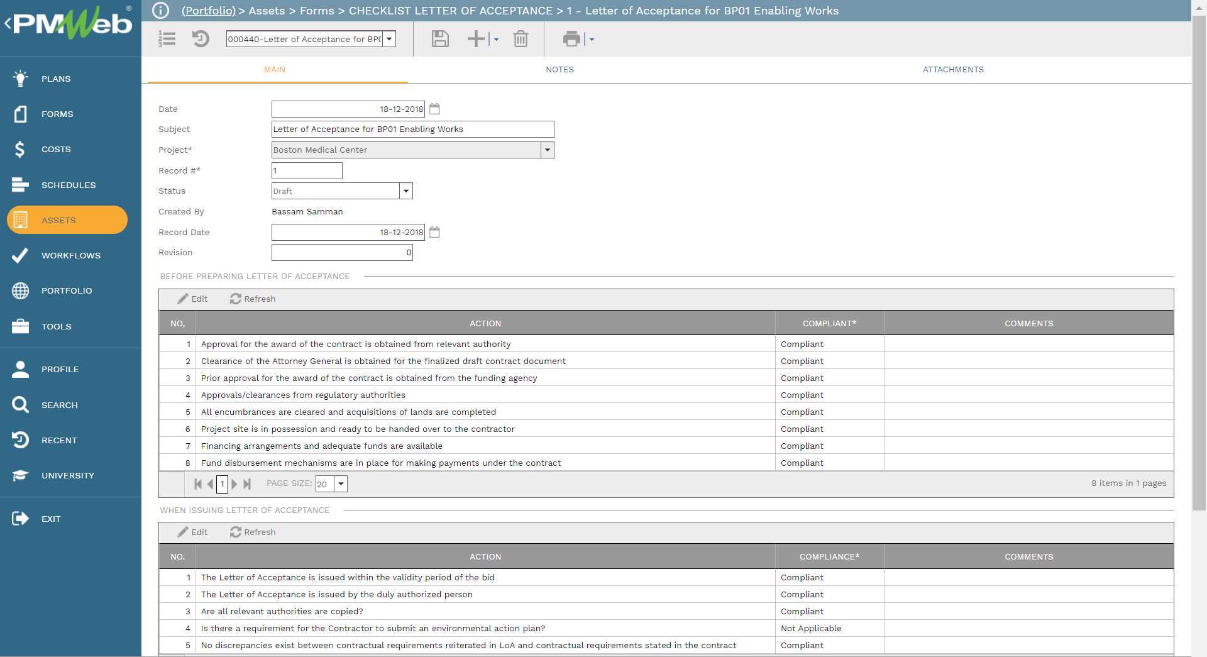Viewport: 1207px width, 657px height.
Task: Click the add new record plus icon
Action: tap(476, 39)
